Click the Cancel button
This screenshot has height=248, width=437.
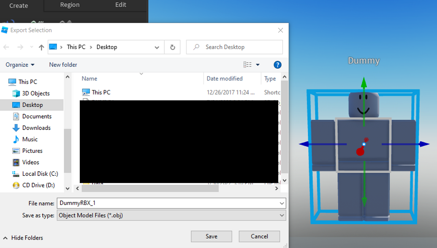[x=259, y=236]
